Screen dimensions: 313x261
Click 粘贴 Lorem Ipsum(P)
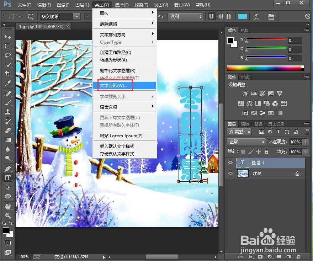[124, 136]
